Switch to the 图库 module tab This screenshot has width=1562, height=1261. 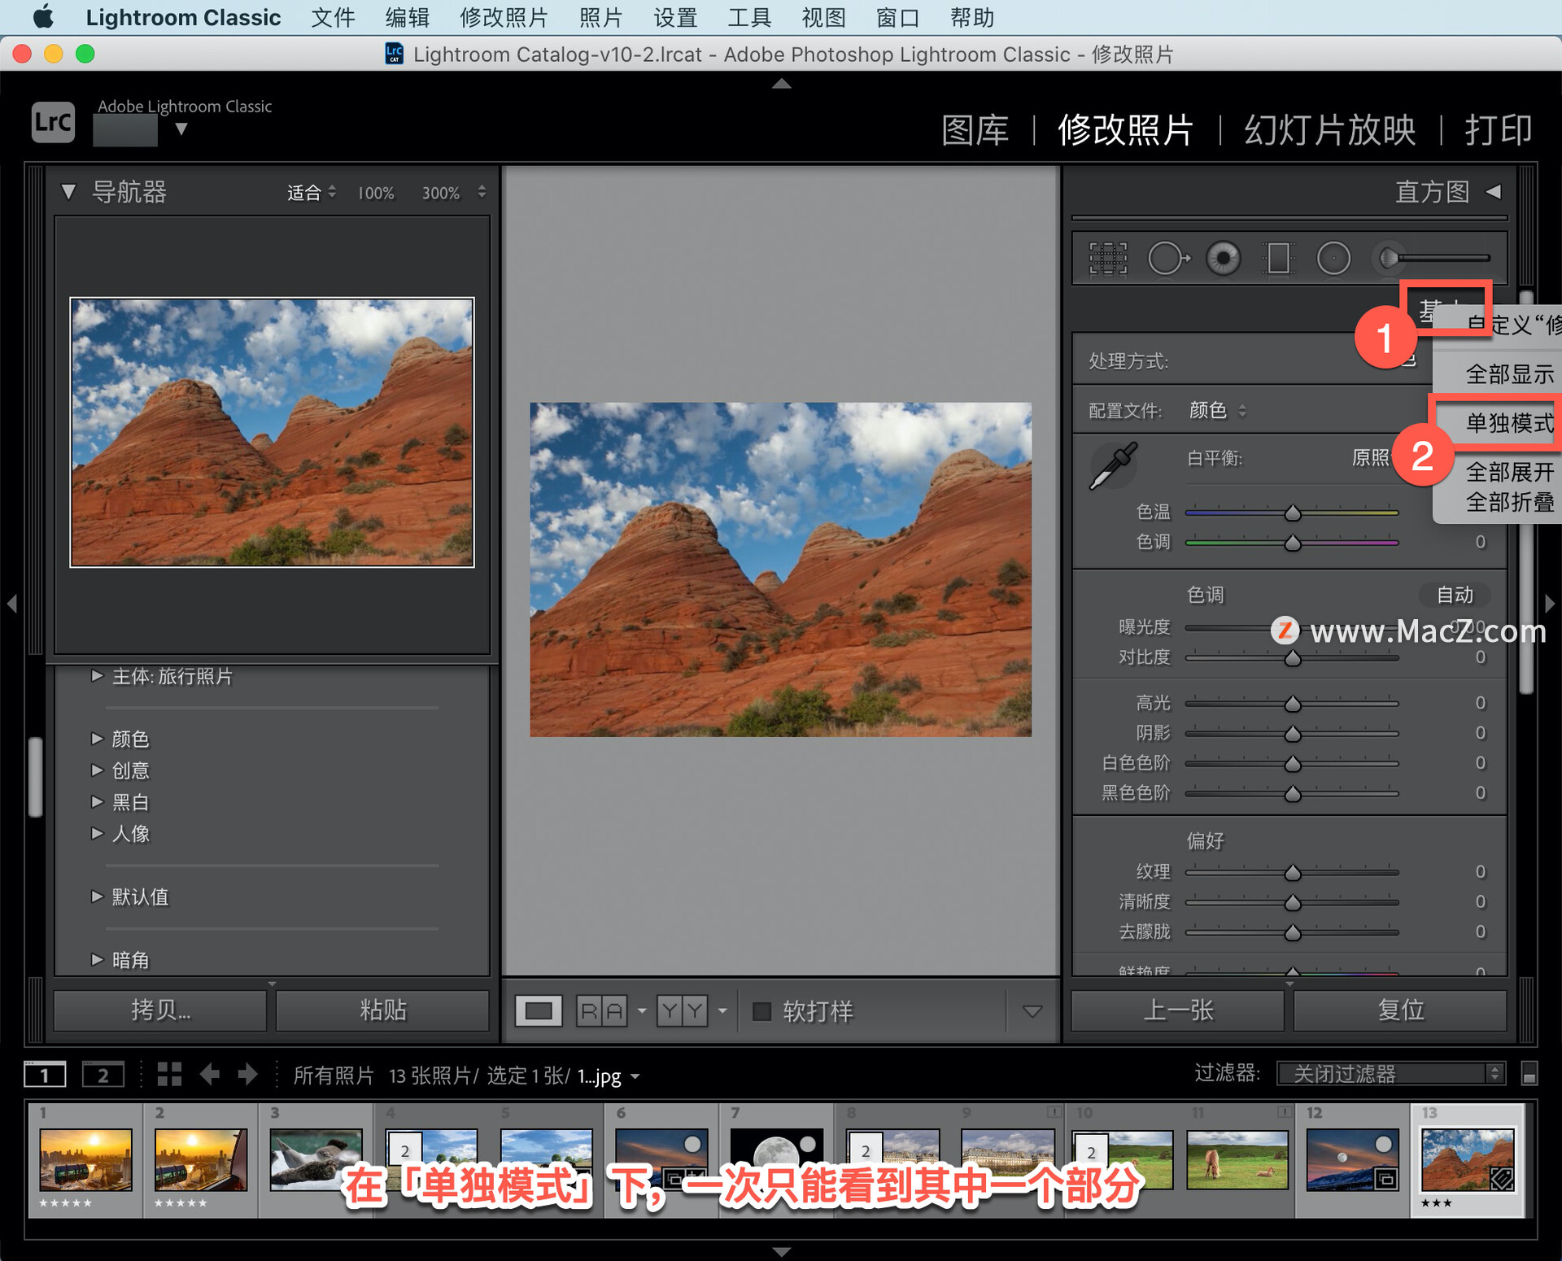(x=975, y=130)
